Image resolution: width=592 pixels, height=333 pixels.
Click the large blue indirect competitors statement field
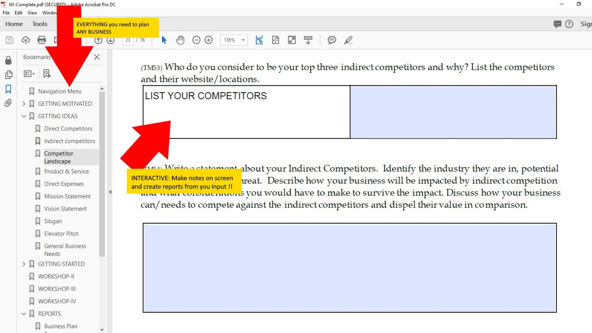pos(350,268)
